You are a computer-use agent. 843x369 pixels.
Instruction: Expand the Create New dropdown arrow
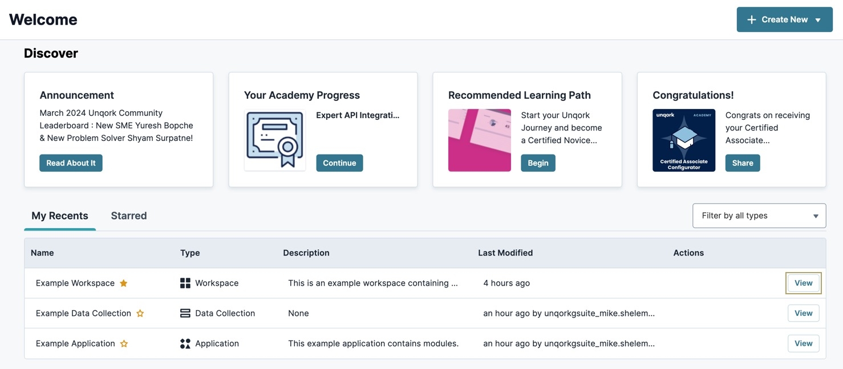pyautogui.click(x=818, y=20)
